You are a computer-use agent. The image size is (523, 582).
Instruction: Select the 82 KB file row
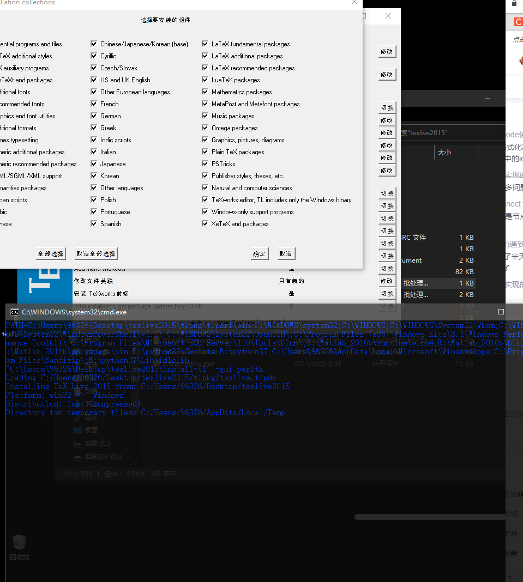tap(438, 272)
